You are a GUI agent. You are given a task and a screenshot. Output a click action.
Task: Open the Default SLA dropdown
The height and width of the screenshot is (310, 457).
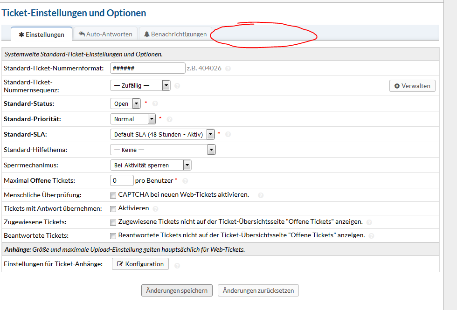tap(162, 134)
